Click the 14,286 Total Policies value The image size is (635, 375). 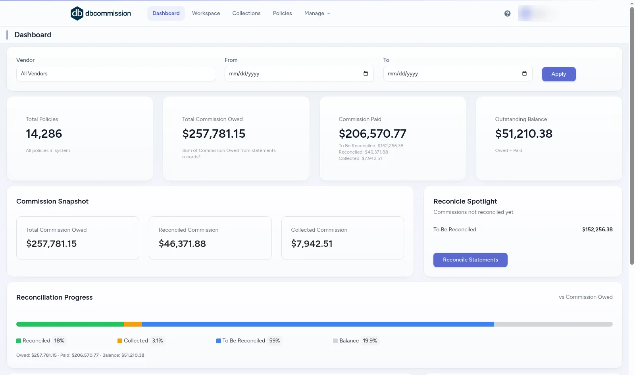tap(44, 134)
